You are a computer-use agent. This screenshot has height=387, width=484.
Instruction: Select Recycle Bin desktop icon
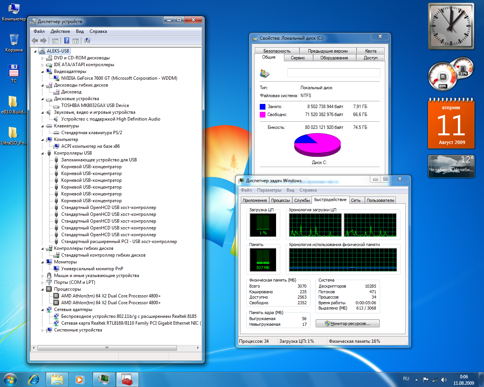[x=14, y=43]
